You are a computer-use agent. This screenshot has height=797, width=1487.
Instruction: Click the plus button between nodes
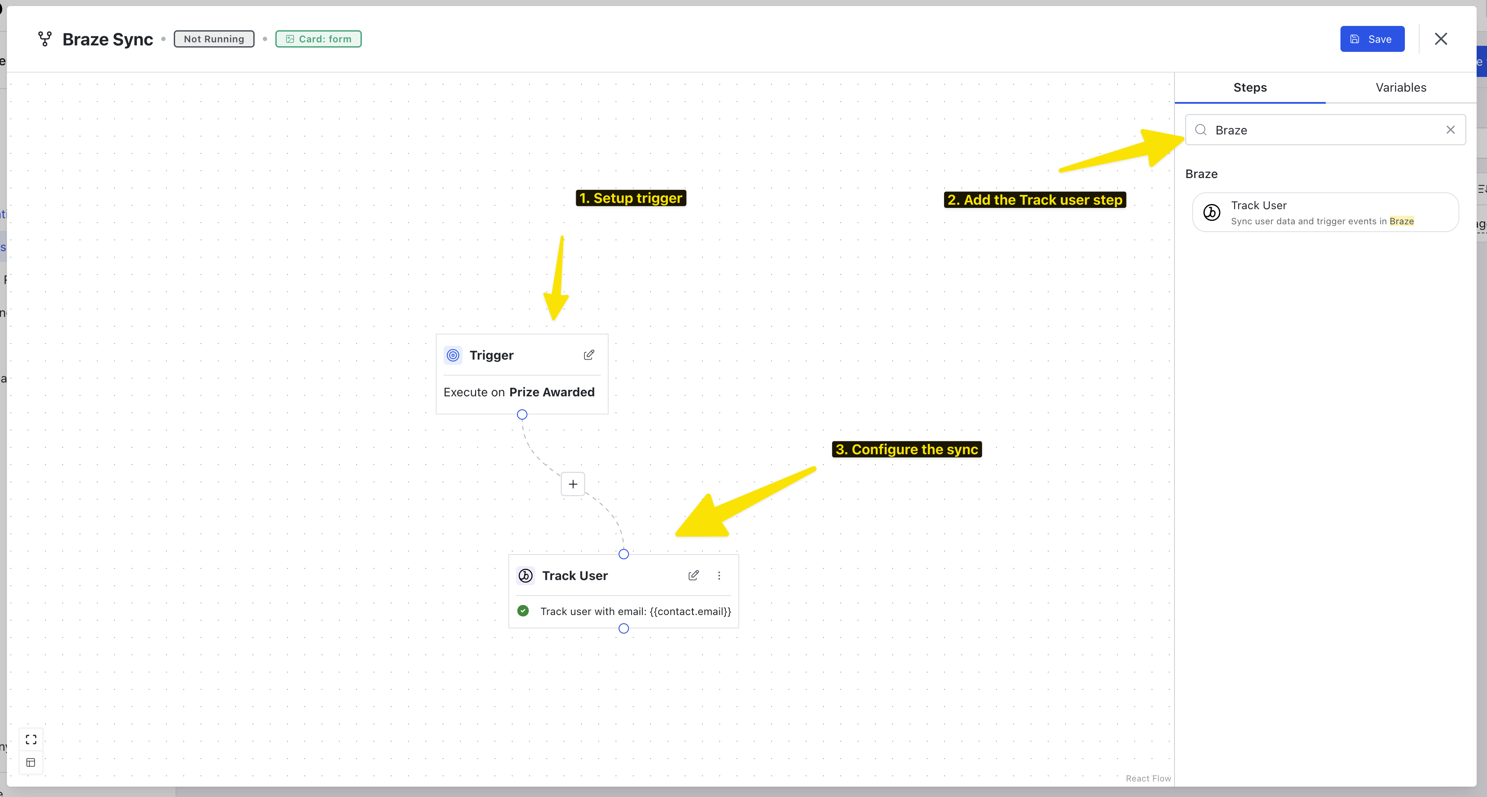pos(573,484)
